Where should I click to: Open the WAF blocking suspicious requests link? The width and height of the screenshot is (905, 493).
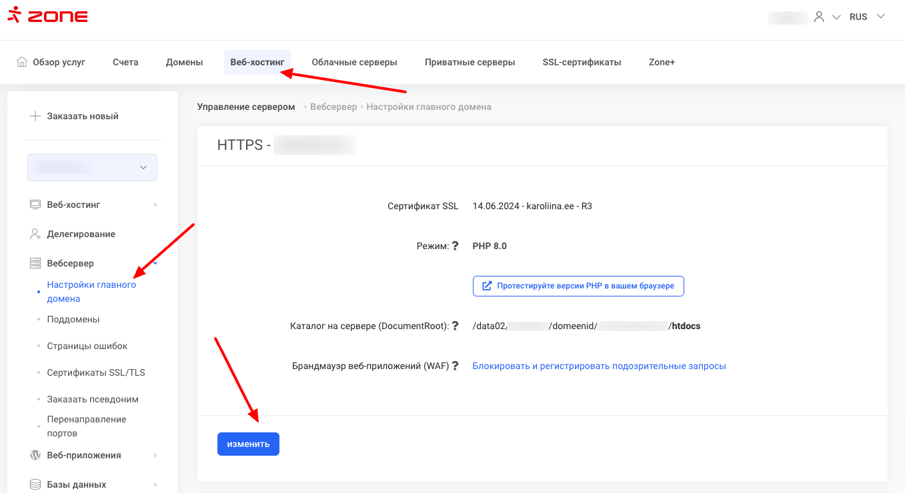(599, 366)
